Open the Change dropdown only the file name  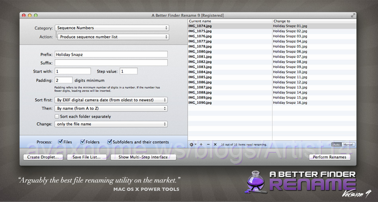pyautogui.click(x=111, y=124)
